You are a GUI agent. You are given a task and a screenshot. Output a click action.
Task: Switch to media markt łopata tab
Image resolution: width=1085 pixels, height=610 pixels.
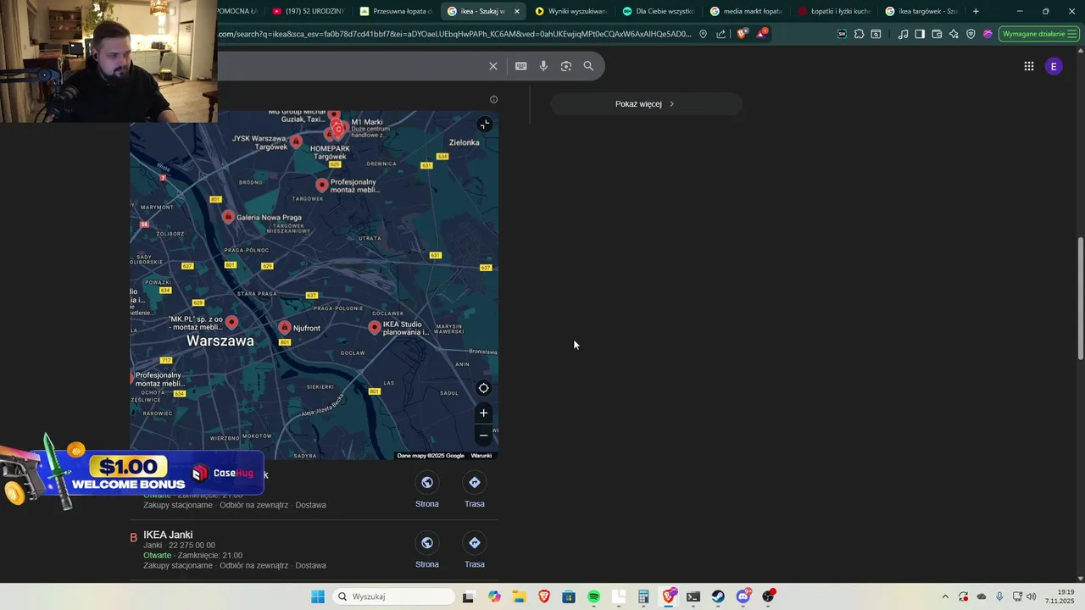746,11
